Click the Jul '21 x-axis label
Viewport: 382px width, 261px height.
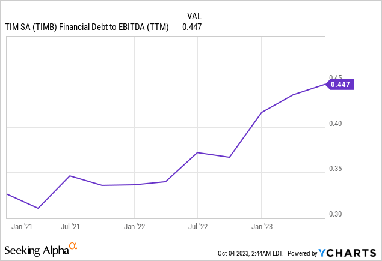tap(70, 226)
